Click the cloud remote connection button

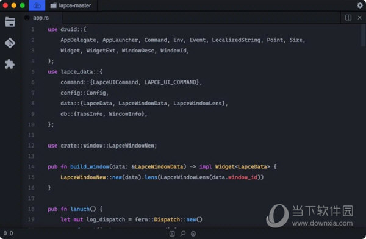(x=37, y=5)
